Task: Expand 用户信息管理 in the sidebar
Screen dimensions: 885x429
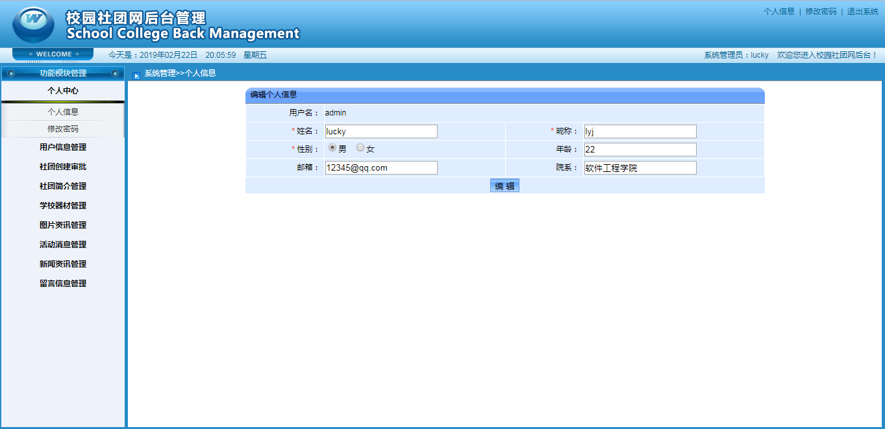Action: (x=63, y=147)
